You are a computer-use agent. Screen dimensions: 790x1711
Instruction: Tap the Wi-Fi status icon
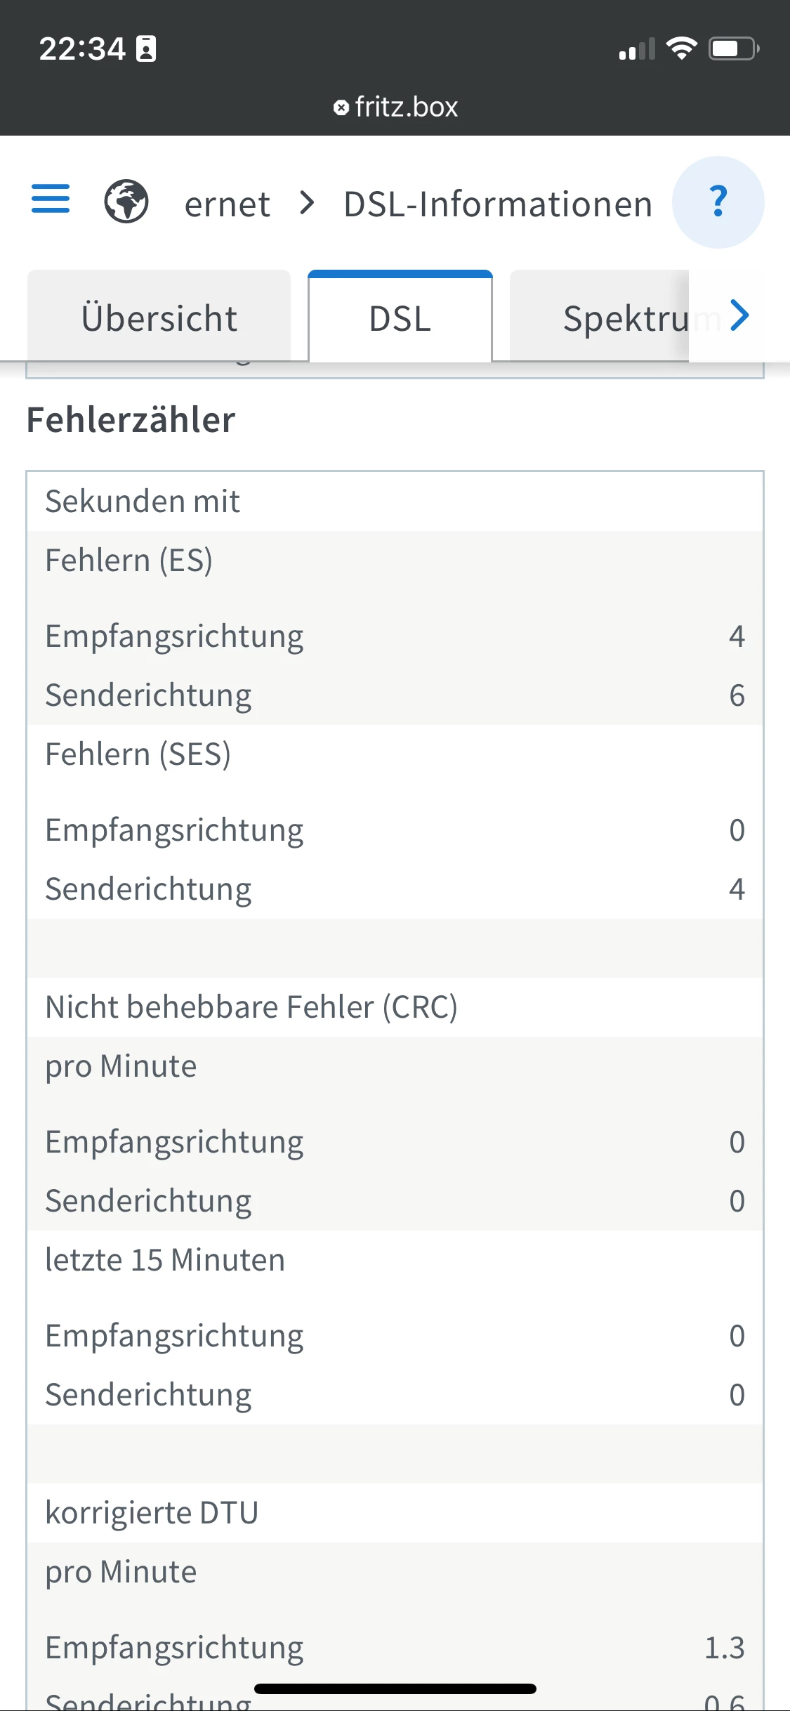point(681,48)
